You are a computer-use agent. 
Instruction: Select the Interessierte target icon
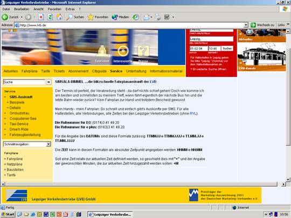tap(123, 51)
